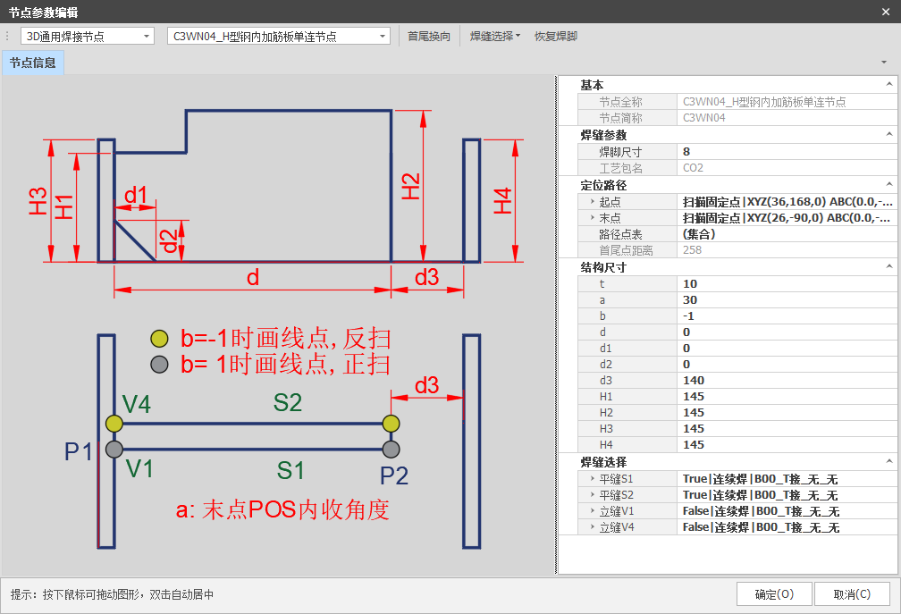Open the 焊缝选择 toolbar menu
This screenshot has width=901, height=614.
pyautogui.click(x=495, y=36)
